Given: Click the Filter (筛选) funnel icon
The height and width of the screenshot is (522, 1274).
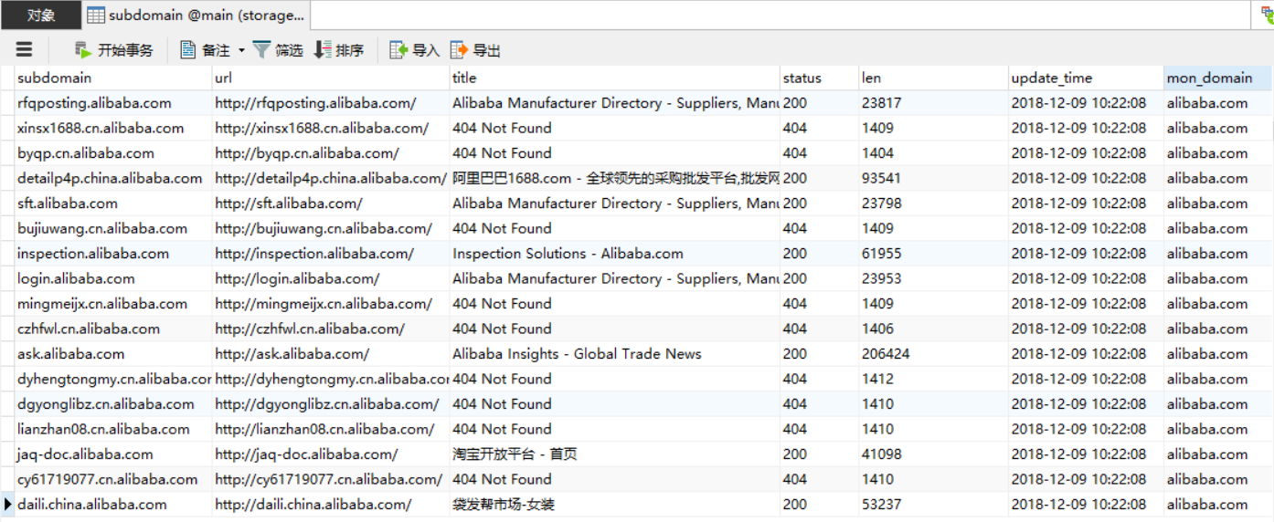Looking at the screenshot, I should [261, 50].
